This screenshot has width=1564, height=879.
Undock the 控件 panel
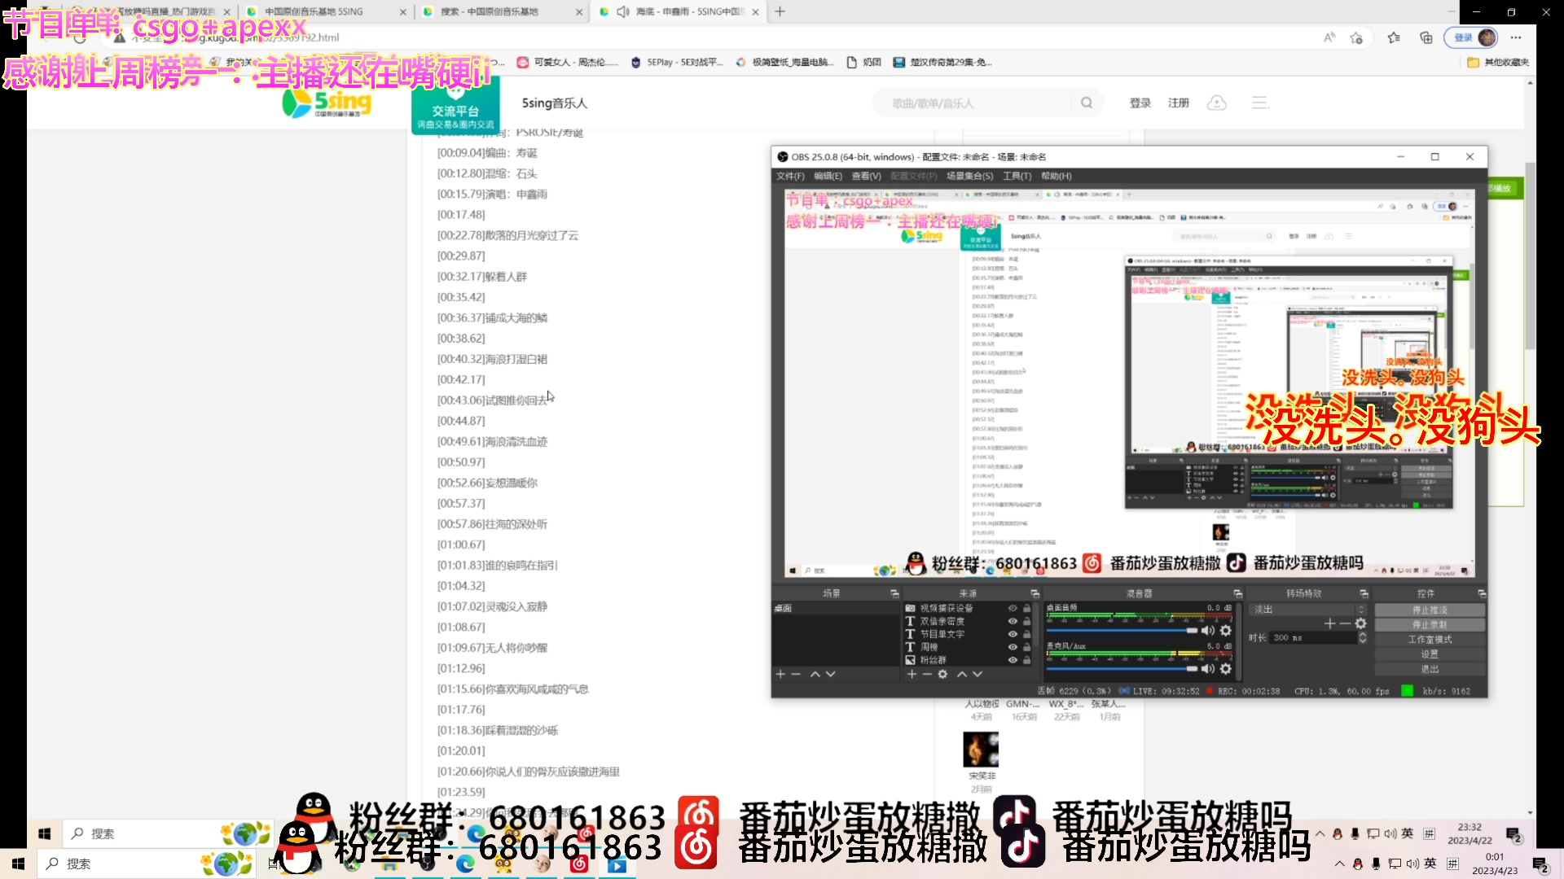[x=1482, y=593]
